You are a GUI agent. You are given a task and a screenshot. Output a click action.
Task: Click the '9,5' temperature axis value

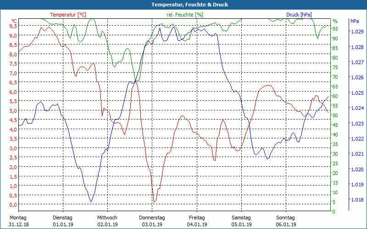(x=13, y=26)
